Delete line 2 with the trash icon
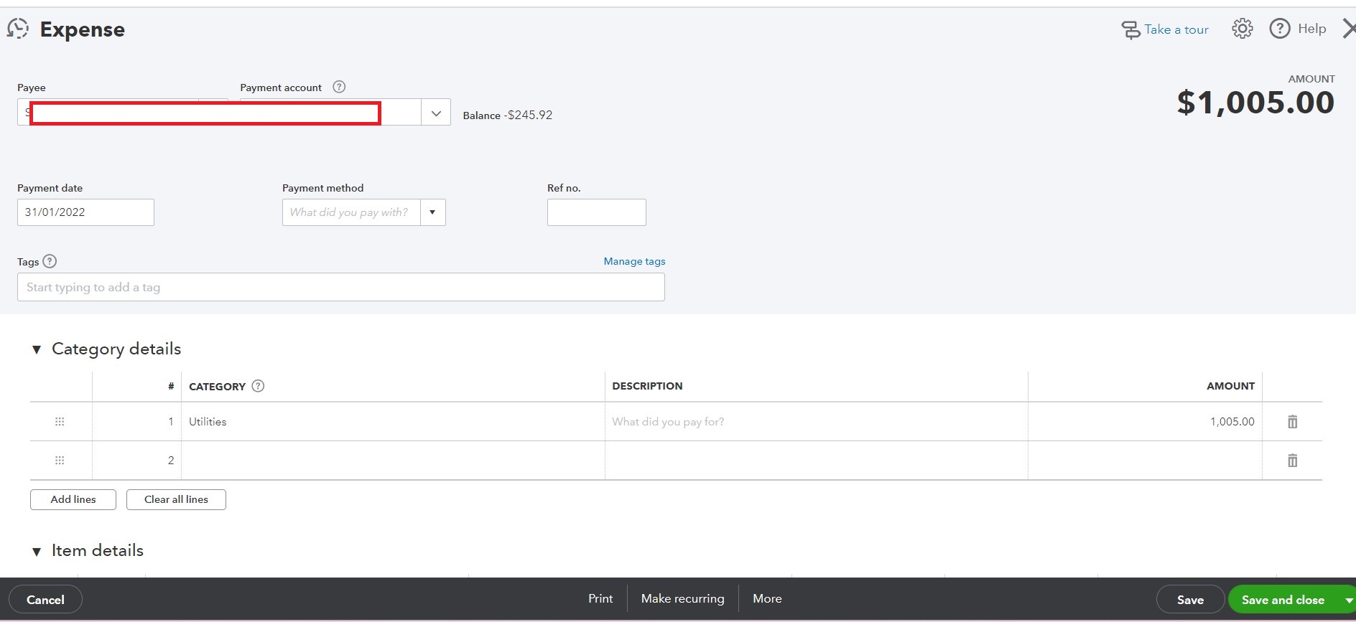This screenshot has width=1356, height=622. [1292, 461]
